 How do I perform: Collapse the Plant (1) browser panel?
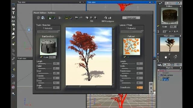pyautogui.click(x=180, y=68)
